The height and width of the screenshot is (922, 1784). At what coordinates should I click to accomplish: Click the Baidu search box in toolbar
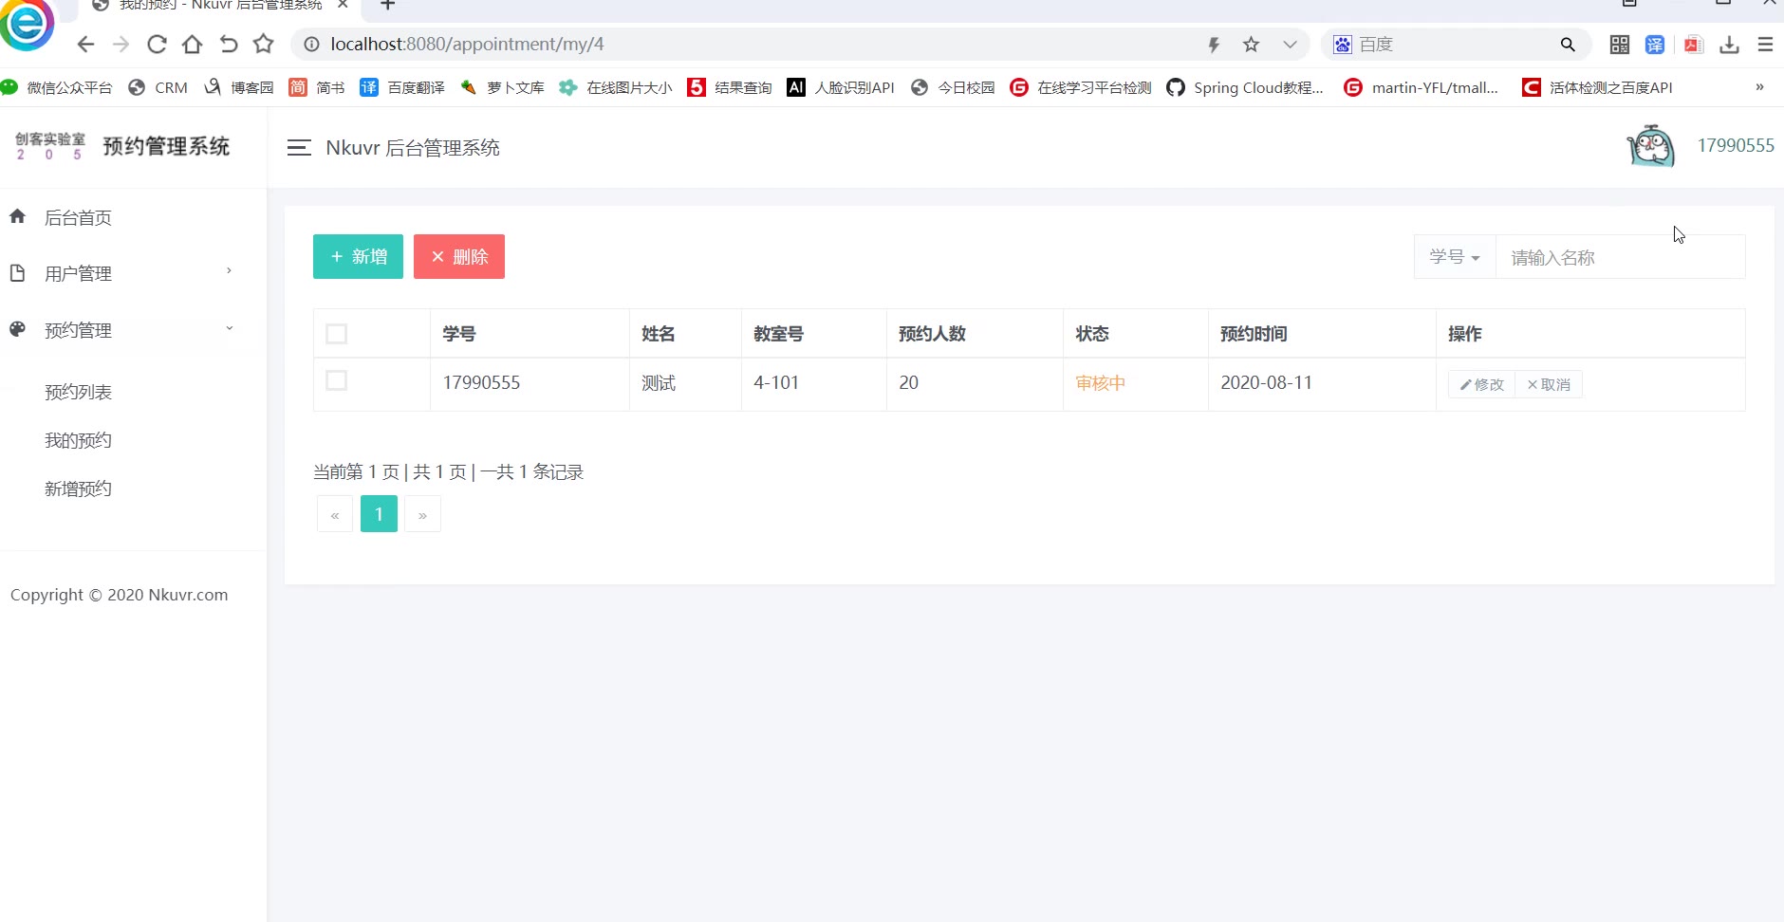1456,45
